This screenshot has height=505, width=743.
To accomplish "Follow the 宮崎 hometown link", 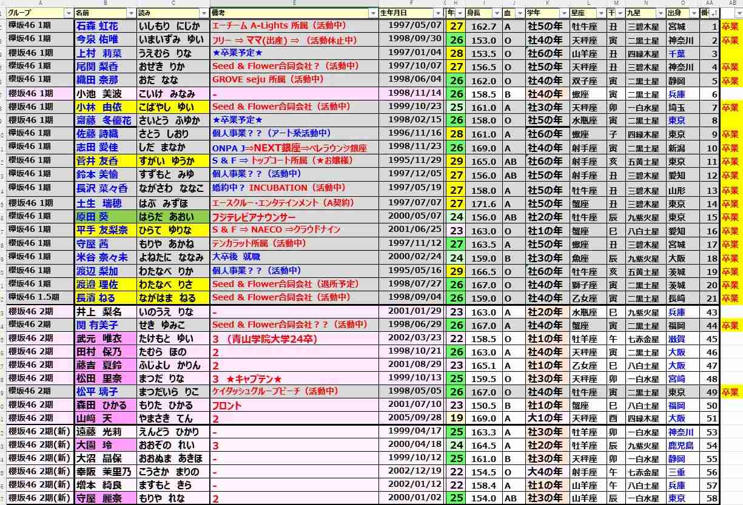I will tap(676, 378).
